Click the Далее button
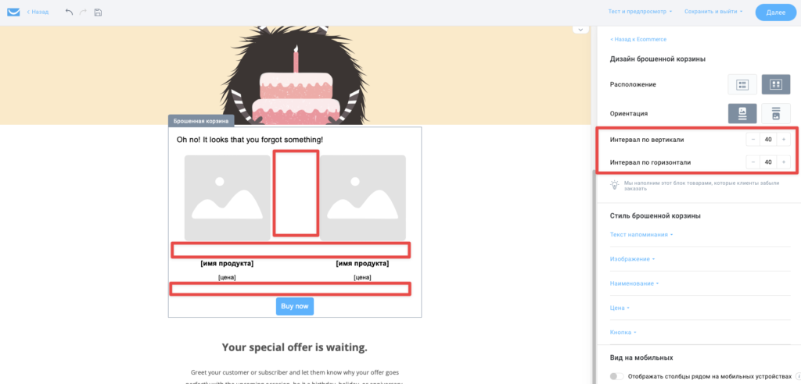The width and height of the screenshot is (801, 384). point(775,12)
